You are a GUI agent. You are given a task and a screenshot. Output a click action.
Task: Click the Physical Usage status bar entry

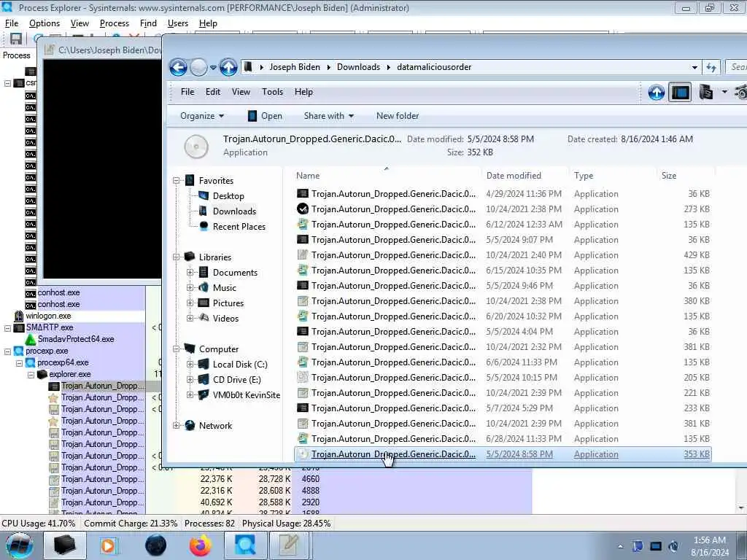click(286, 524)
